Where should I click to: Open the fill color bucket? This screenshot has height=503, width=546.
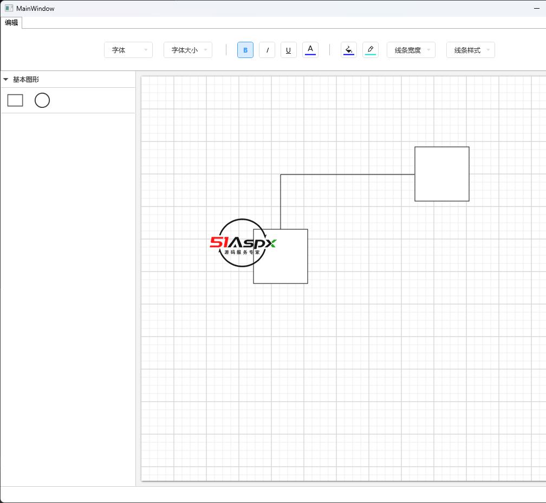pyautogui.click(x=349, y=50)
